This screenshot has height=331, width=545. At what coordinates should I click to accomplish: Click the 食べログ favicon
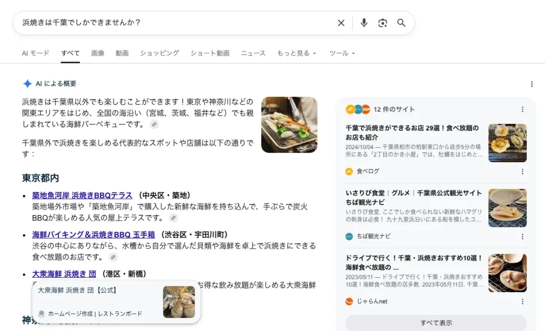click(349, 171)
